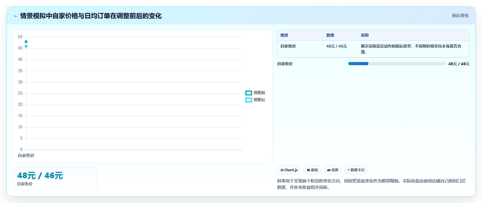Click the large 48元 / 46元 card value

[40, 176]
